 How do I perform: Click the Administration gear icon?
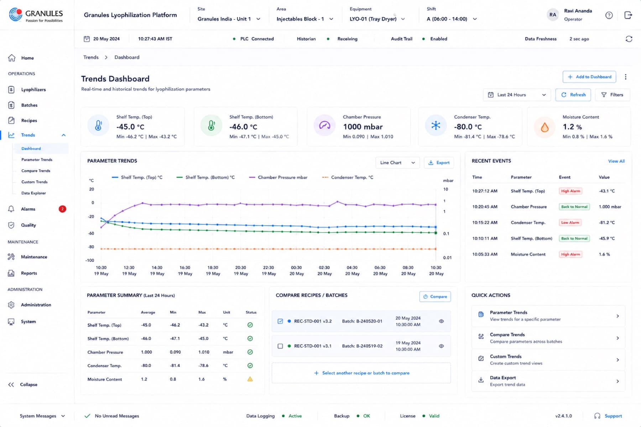[11, 305]
